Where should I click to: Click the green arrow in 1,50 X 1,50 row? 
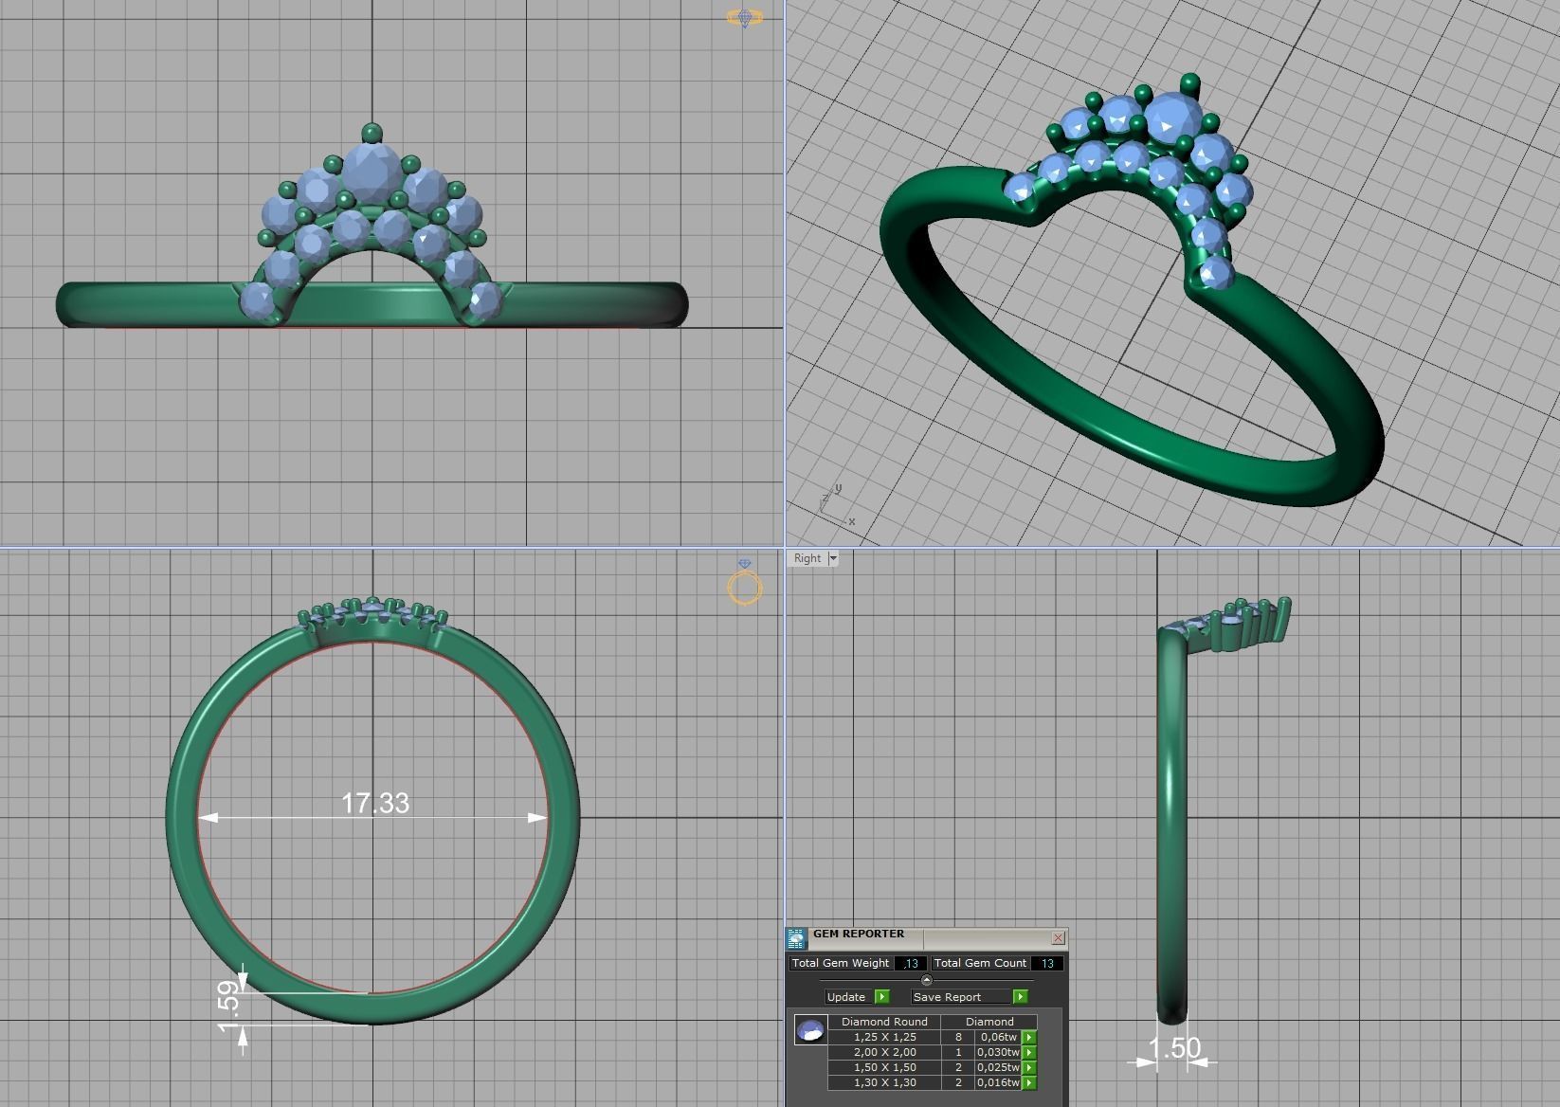coord(1029,1067)
